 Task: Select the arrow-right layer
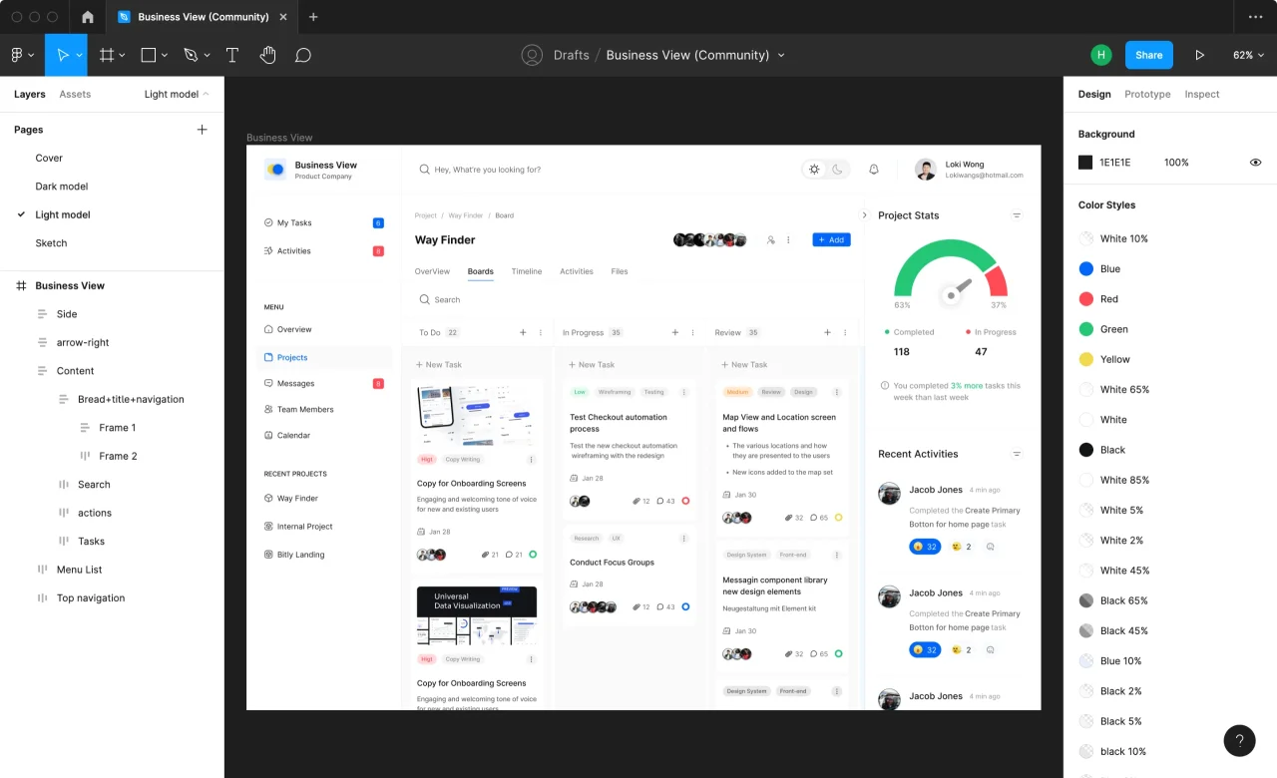pos(83,342)
